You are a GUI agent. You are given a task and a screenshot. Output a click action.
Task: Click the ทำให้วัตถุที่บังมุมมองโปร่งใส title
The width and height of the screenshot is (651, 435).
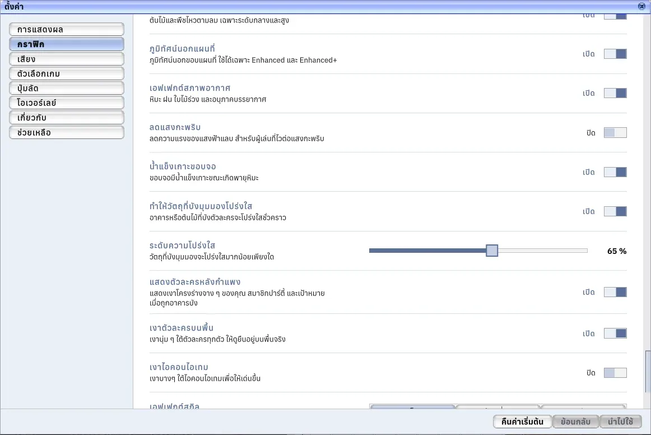click(x=201, y=206)
